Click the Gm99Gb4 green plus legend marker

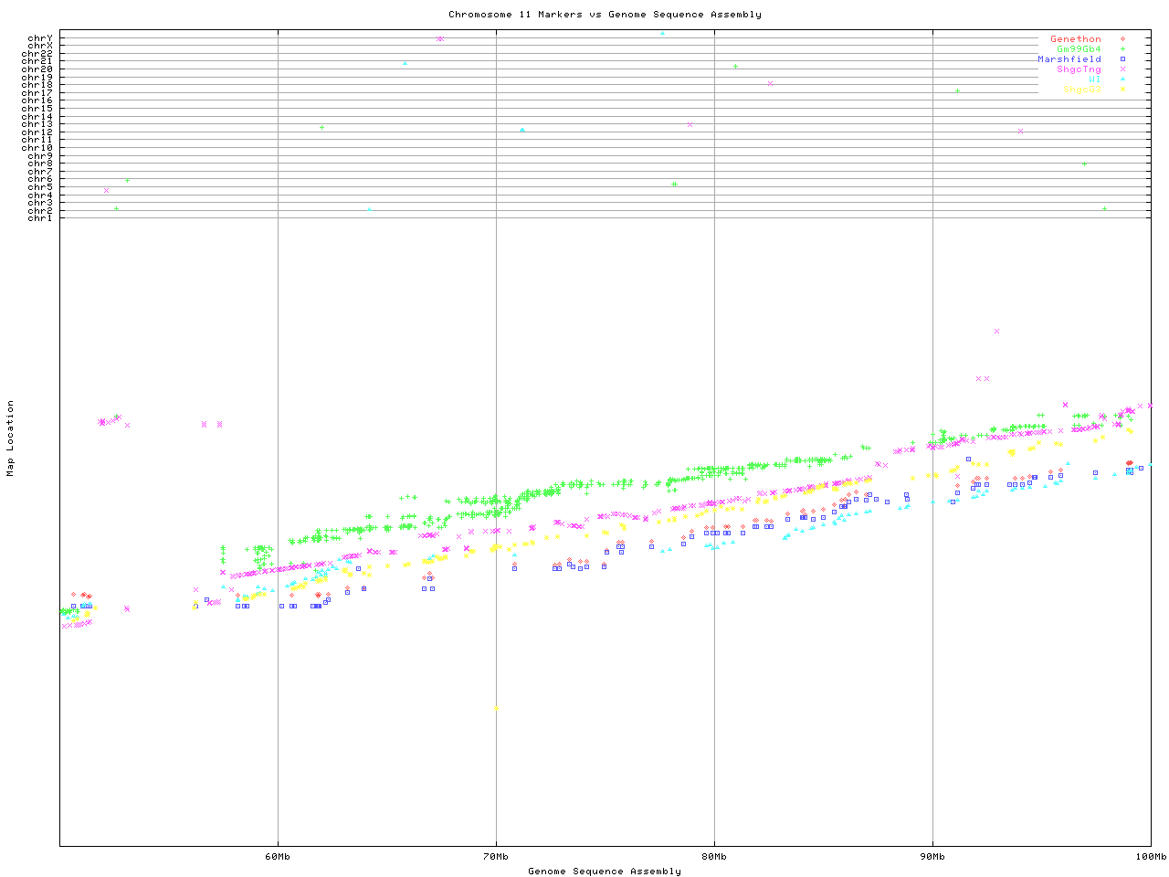pyautogui.click(x=1122, y=49)
